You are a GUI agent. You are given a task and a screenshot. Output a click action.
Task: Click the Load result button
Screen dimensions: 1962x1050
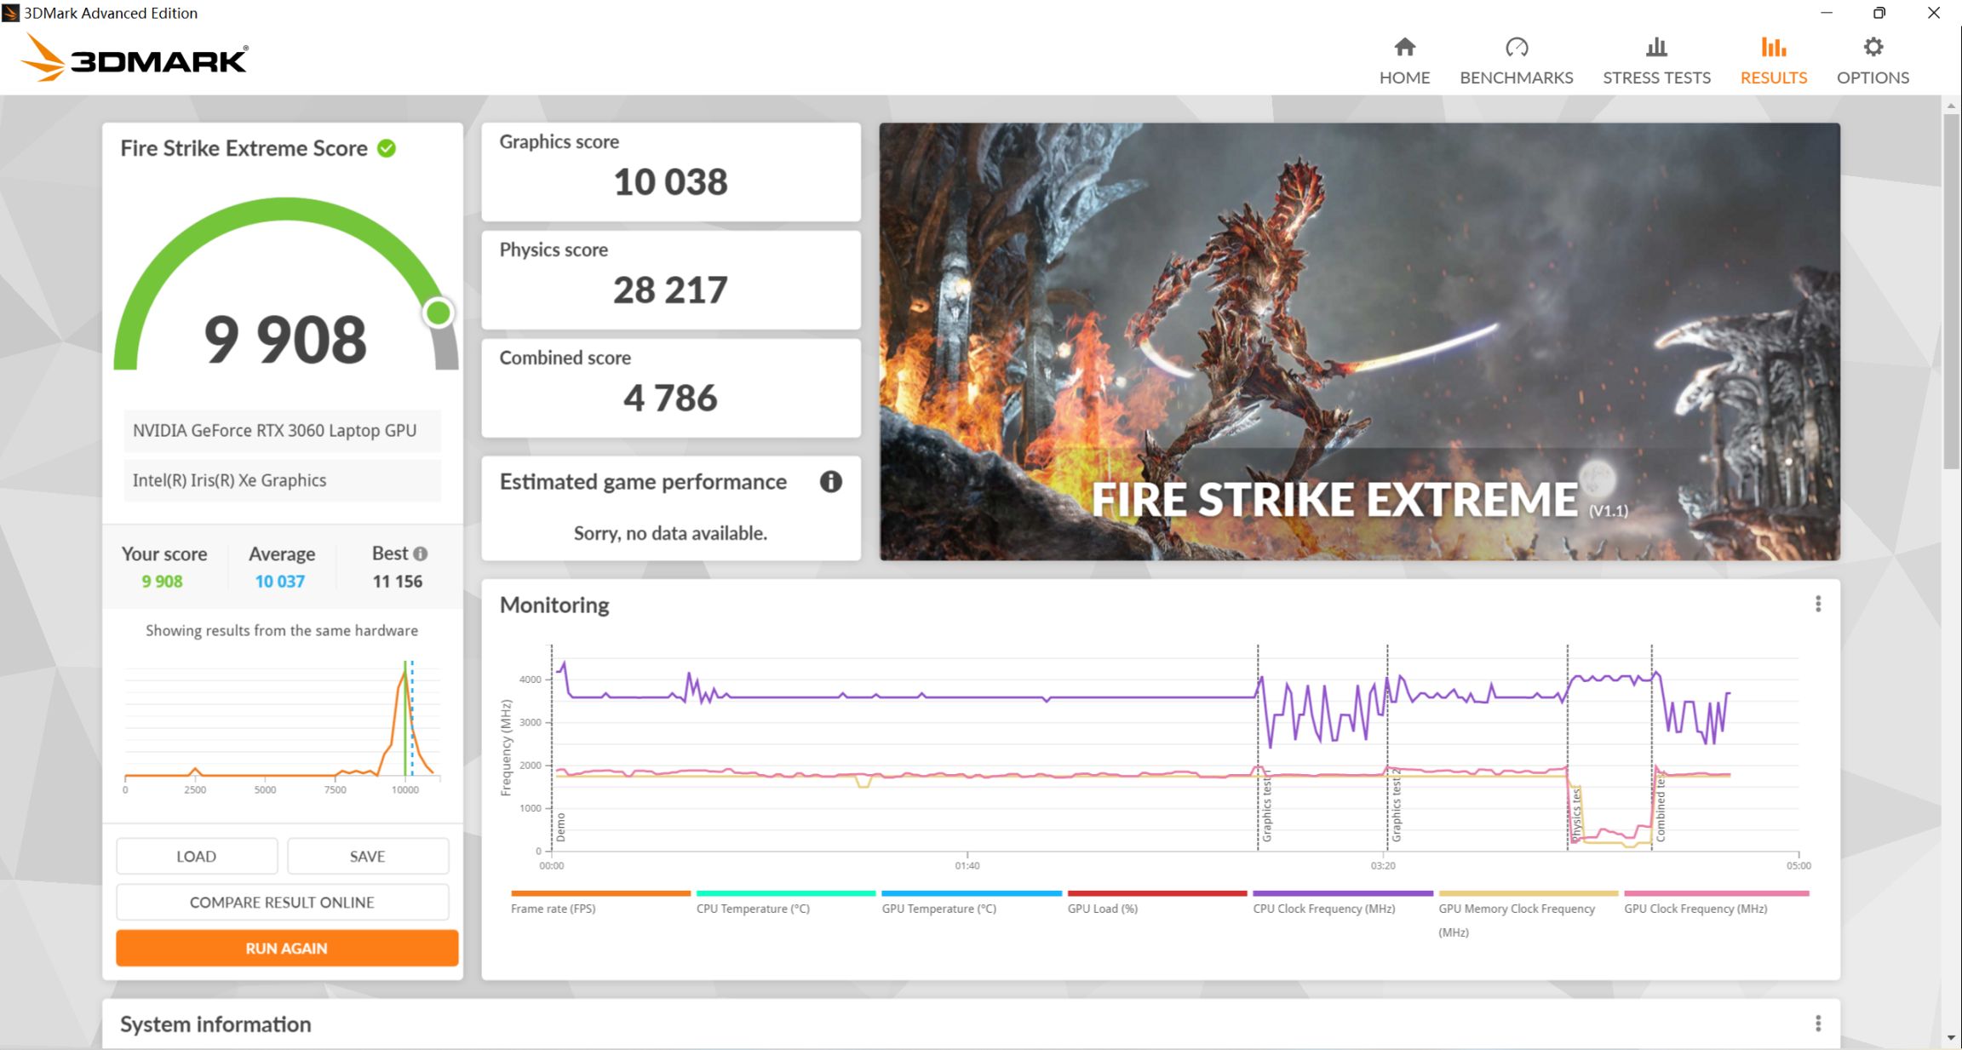click(x=196, y=856)
